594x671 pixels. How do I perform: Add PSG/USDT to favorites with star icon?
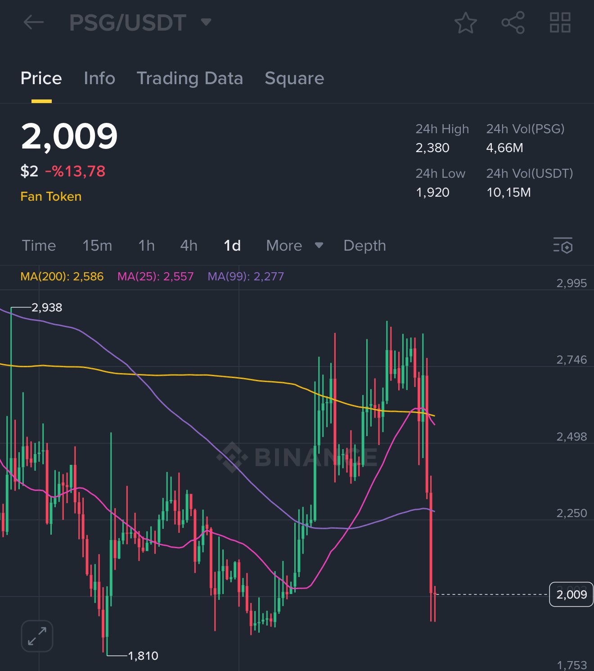pyautogui.click(x=465, y=23)
